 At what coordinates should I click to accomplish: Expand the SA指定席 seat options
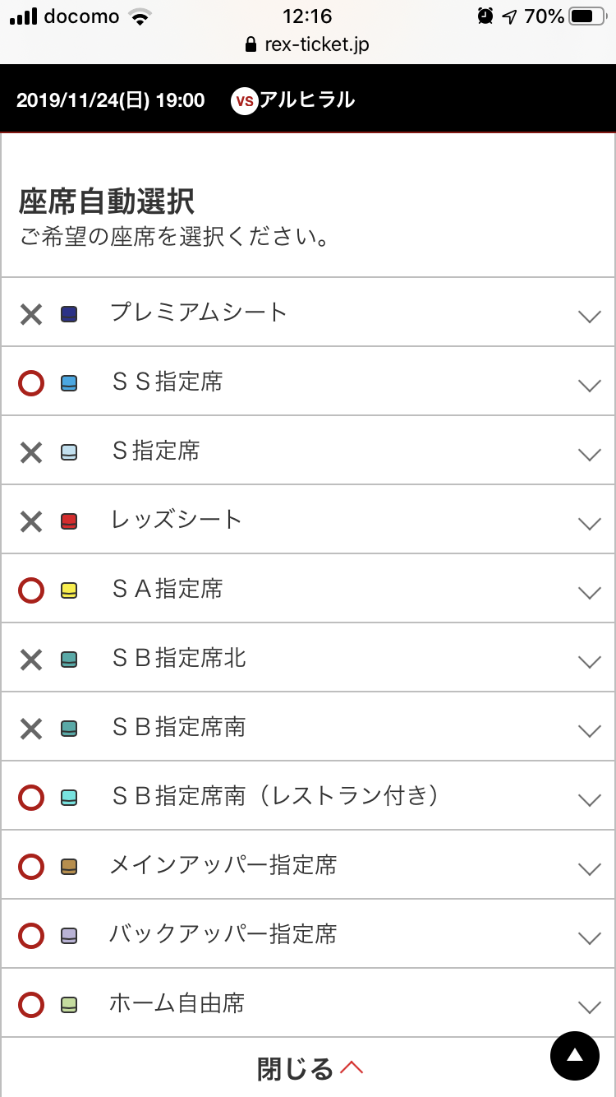click(x=589, y=592)
